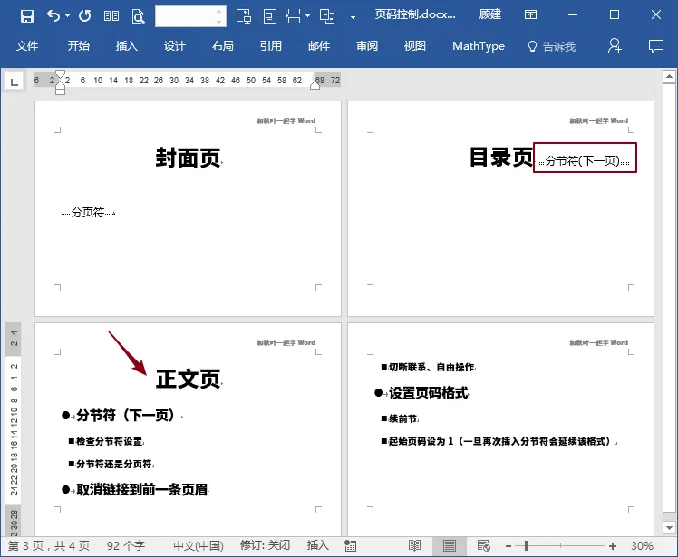Click the 分节符(下一页) section break marker
This screenshot has width=678, height=557.
(584, 160)
